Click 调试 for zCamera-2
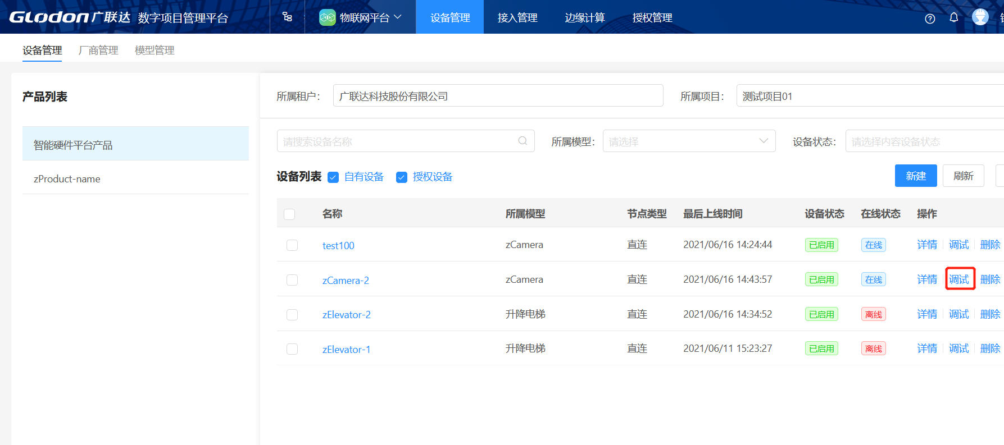This screenshot has height=445, width=1004. coord(959,279)
